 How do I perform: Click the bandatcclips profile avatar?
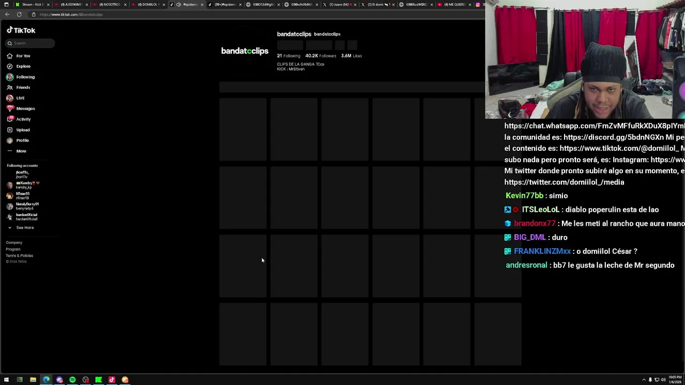[x=245, y=51]
